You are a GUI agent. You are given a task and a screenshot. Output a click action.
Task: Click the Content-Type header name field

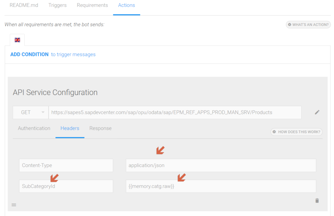(66, 165)
